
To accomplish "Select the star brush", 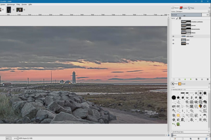I will (x=178, y=97).
